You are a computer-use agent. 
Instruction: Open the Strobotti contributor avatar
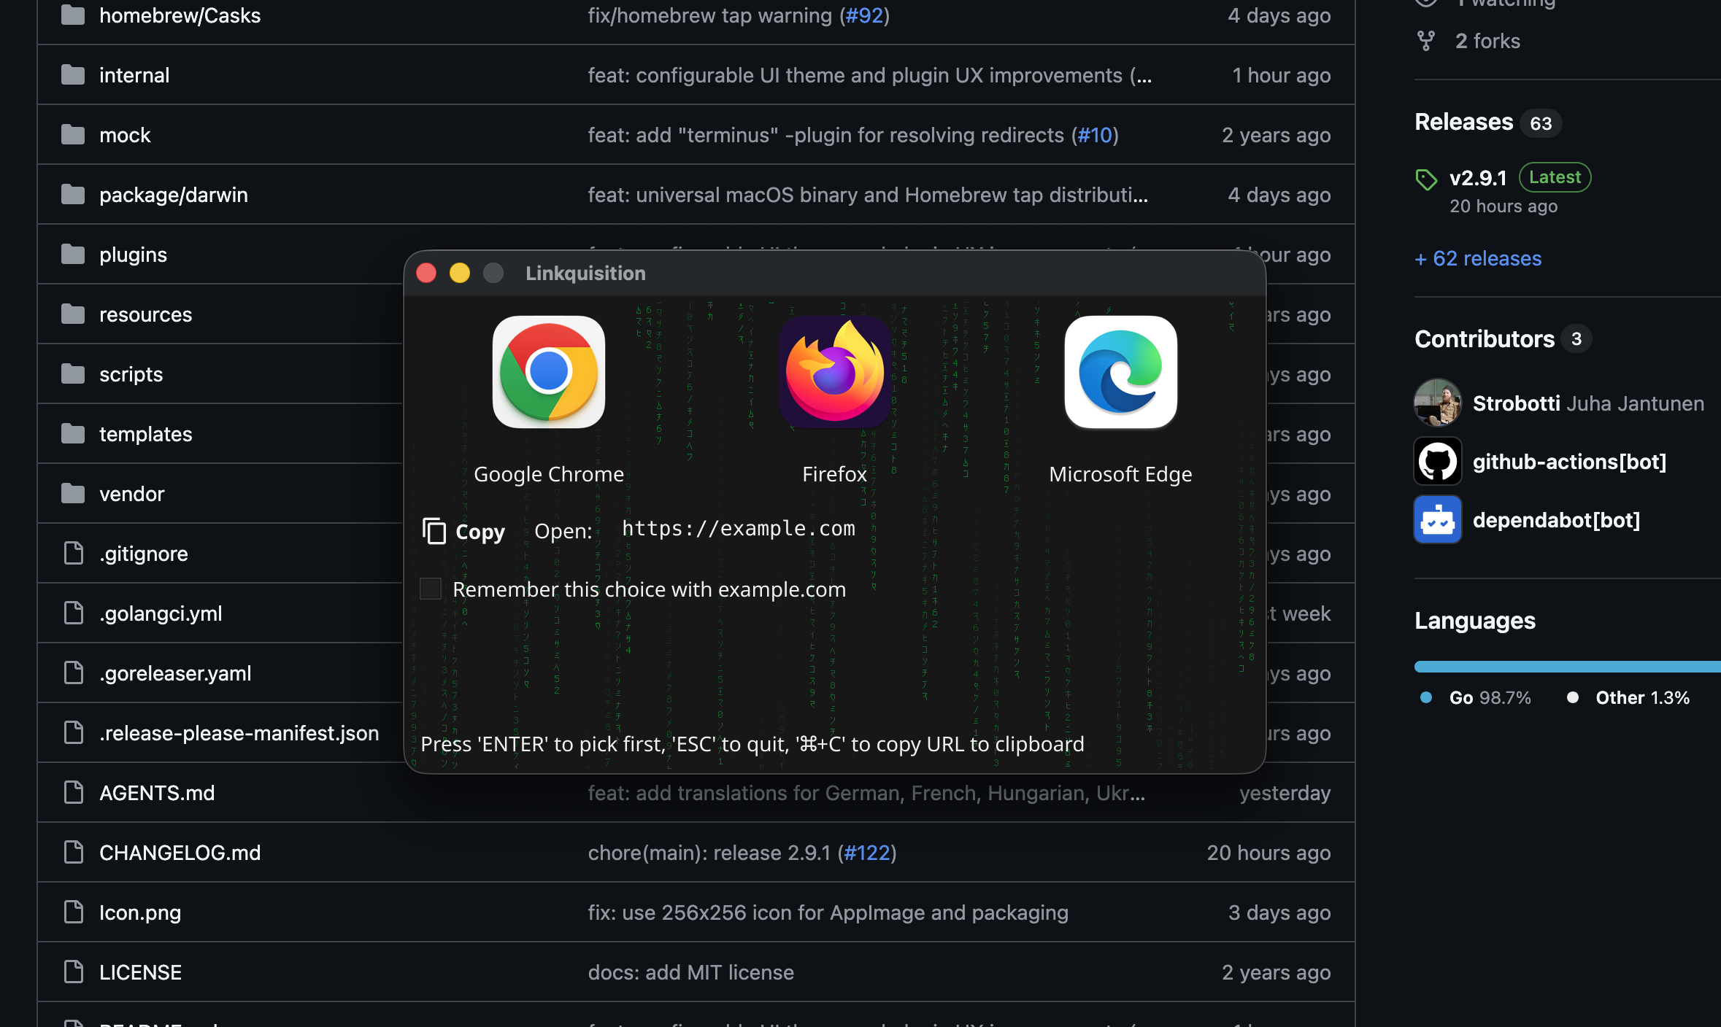(1438, 403)
